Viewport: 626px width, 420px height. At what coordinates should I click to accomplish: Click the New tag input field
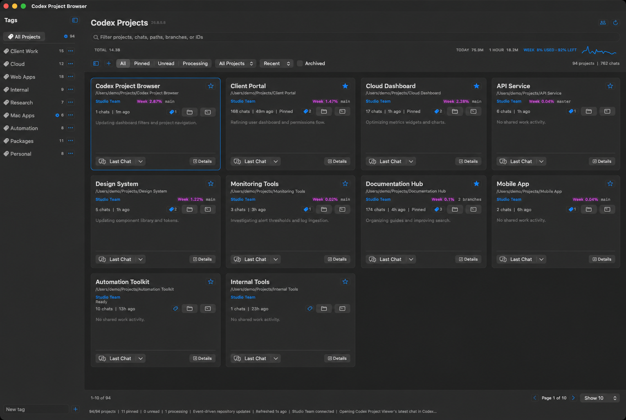pos(36,409)
